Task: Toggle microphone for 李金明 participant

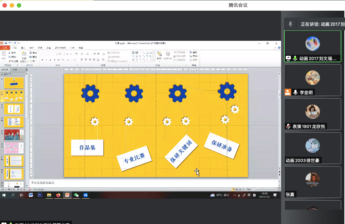Action: coord(295,92)
